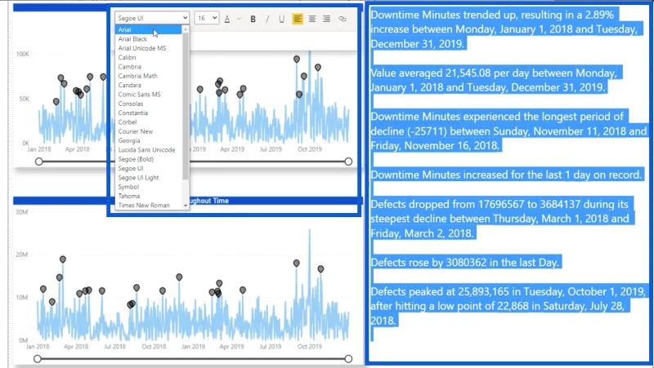Click the insert hyperlink icon

click(343, 19)
